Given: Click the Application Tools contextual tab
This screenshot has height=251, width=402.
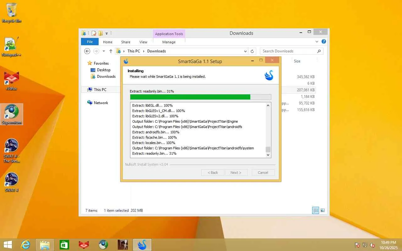Looking at the screenshot, I should pyautogui.click(x=169, y=34).
